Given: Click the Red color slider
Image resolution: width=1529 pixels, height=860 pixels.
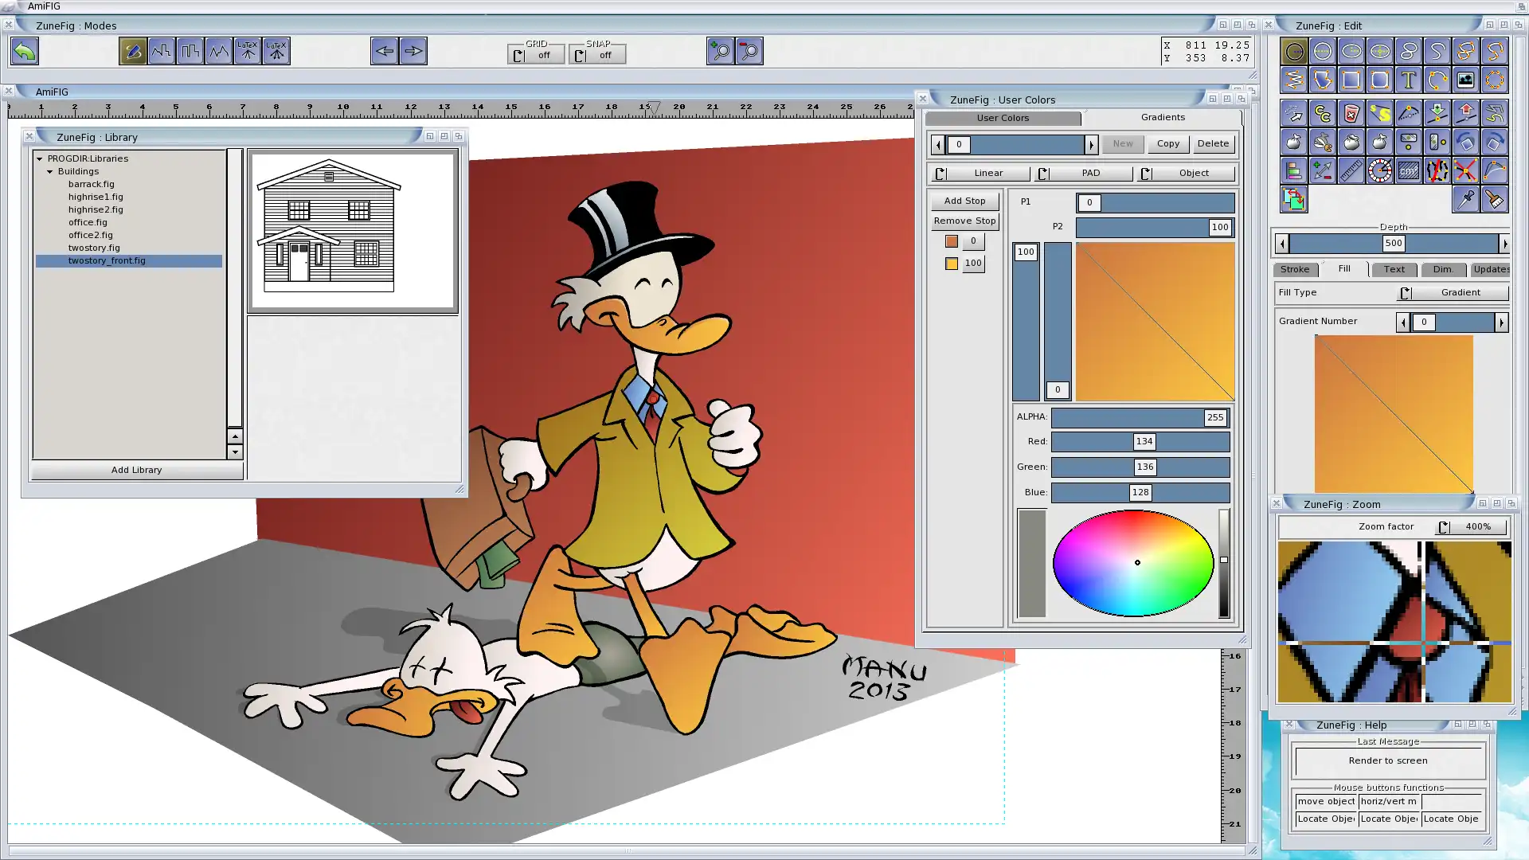Looking at the screenshot, I should [x=1140, y=441].
